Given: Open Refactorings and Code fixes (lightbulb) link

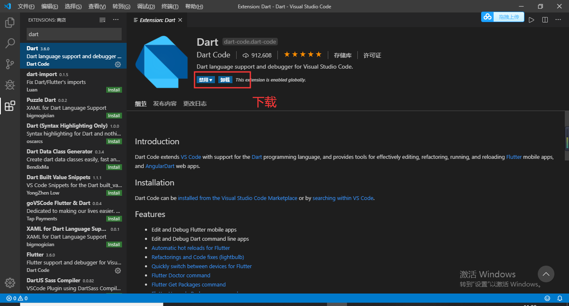Looking at the screenshot, I should [198, 257].
